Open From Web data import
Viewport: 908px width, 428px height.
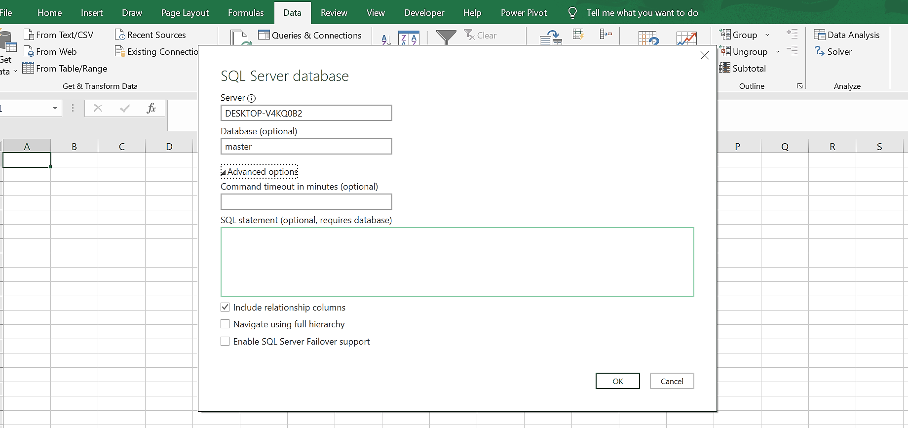[x=50, y=52]
